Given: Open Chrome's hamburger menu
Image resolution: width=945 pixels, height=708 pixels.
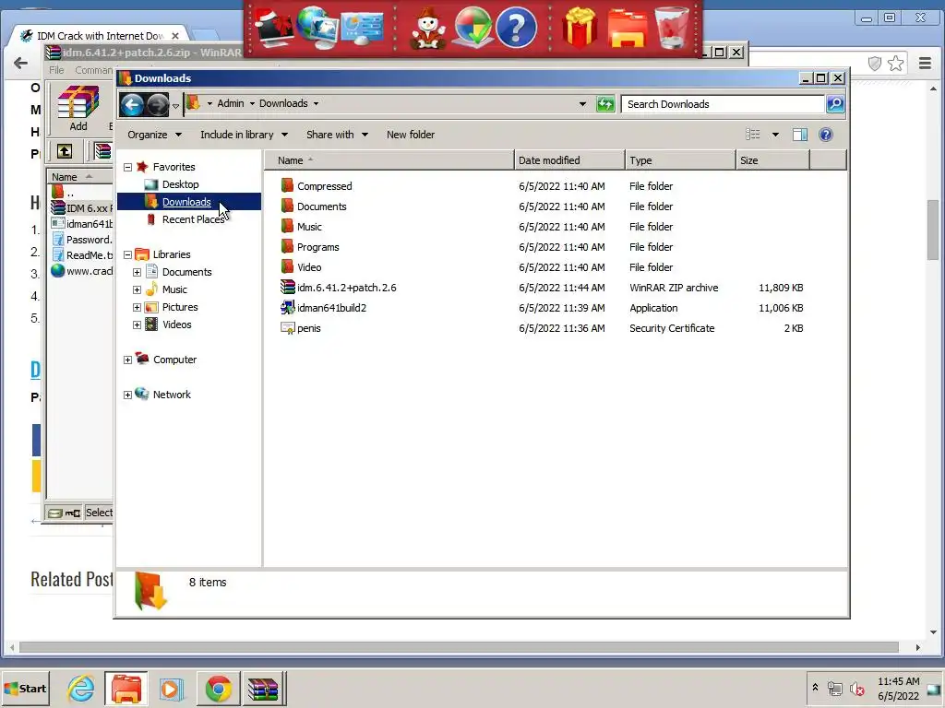Looking at the screenshot, I should click(x=925, y=64).
